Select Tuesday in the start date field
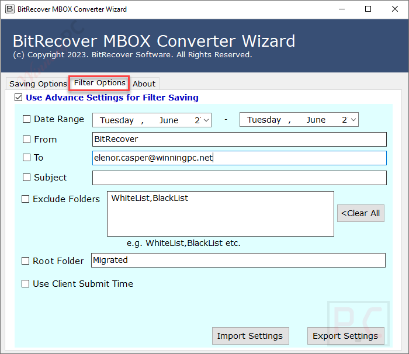Image resolution: width=409 pixels, height=354 pixels. click(117, 120)
